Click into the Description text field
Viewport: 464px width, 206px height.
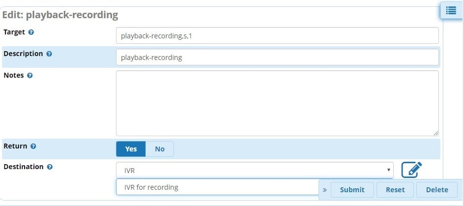click(x=277, y=57)
